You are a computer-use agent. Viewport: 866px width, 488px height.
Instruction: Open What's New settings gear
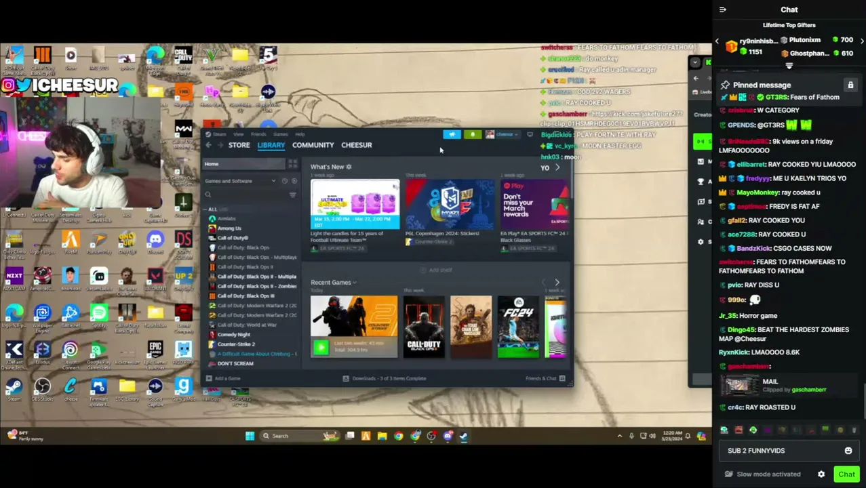(x=349, y=167)
